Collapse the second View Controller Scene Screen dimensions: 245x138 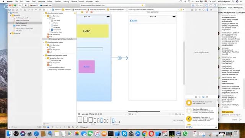tap(44, 42)
